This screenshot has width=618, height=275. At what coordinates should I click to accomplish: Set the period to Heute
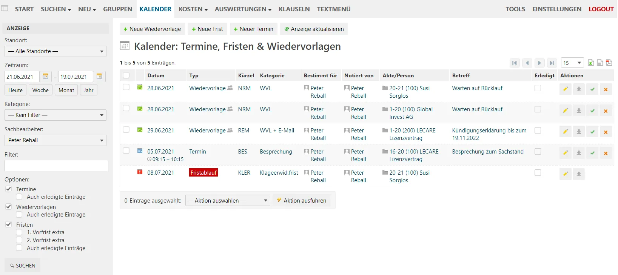pos(15,90)
